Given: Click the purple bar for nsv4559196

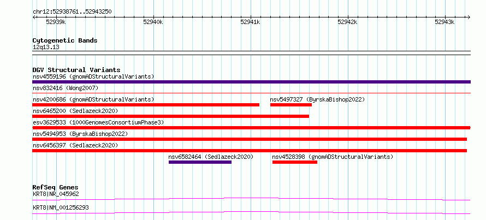Looking at the screenshot, I should click(251, 82).
